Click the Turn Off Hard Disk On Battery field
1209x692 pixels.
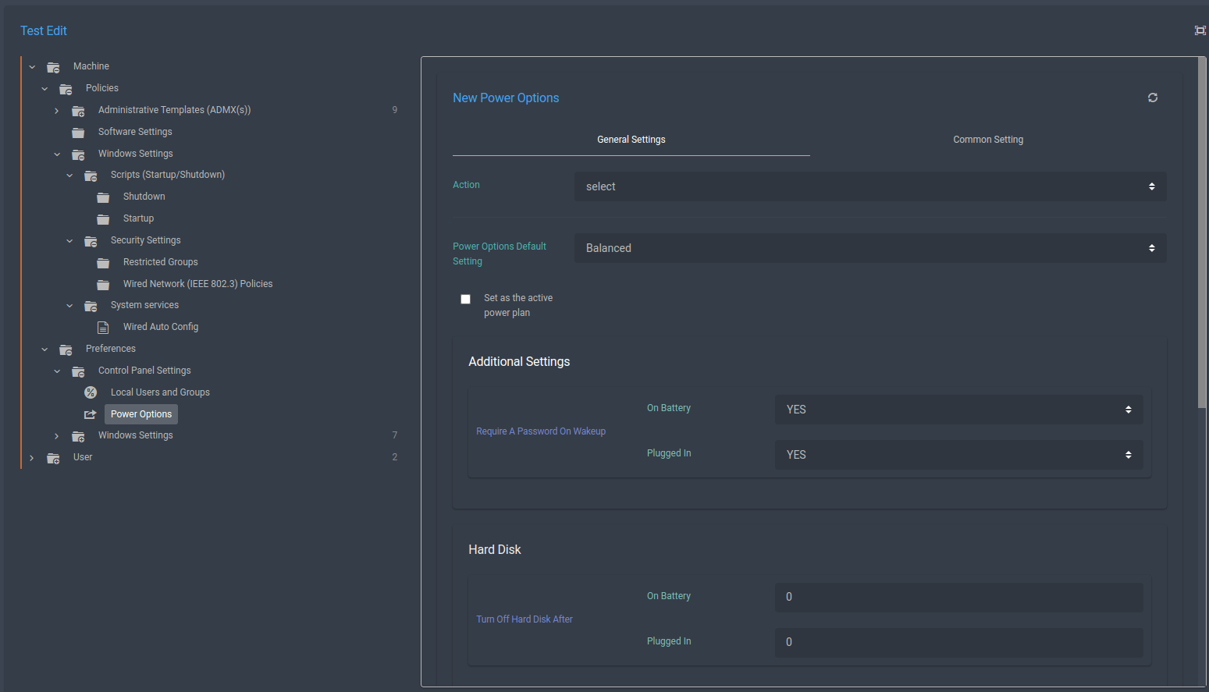(x=958, y=597)
